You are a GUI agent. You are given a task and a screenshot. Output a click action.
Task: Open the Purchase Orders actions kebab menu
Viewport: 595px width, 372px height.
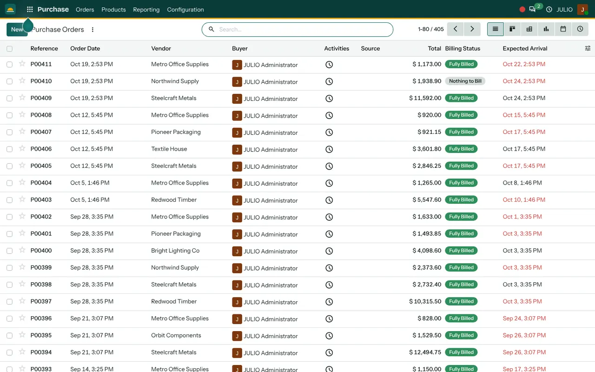tap(93, 29)
